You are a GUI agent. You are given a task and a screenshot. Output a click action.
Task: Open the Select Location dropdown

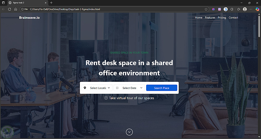(97, 88)
